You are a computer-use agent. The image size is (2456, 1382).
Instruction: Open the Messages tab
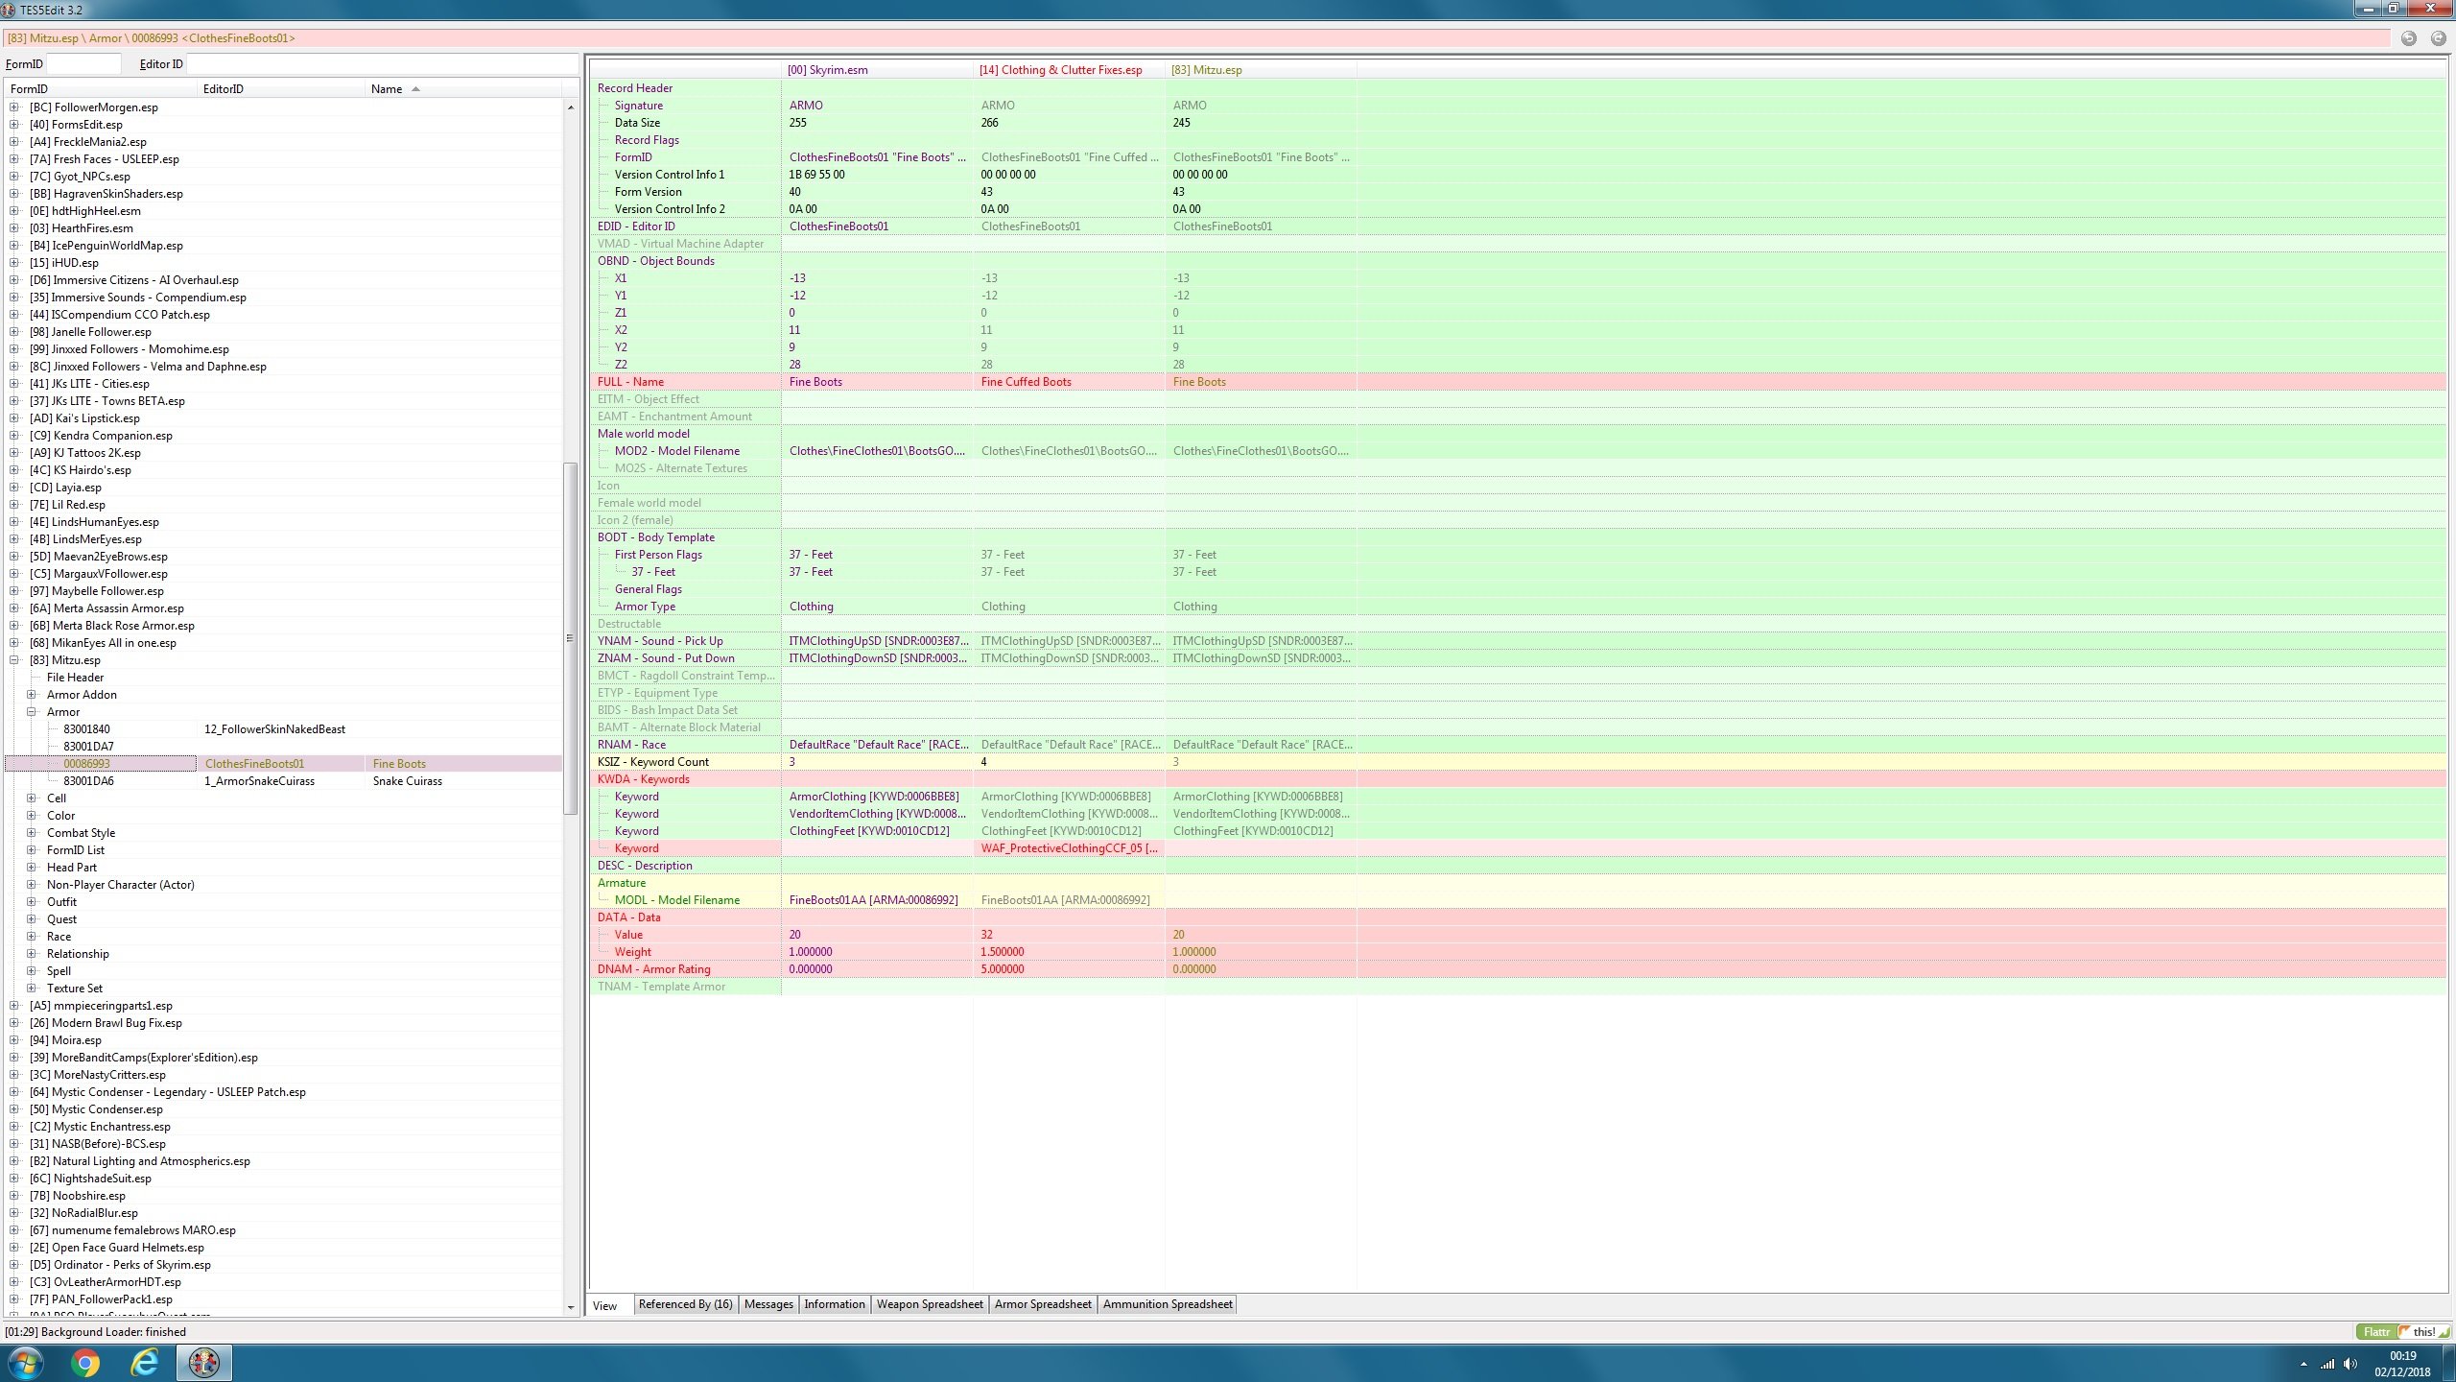768,1304
